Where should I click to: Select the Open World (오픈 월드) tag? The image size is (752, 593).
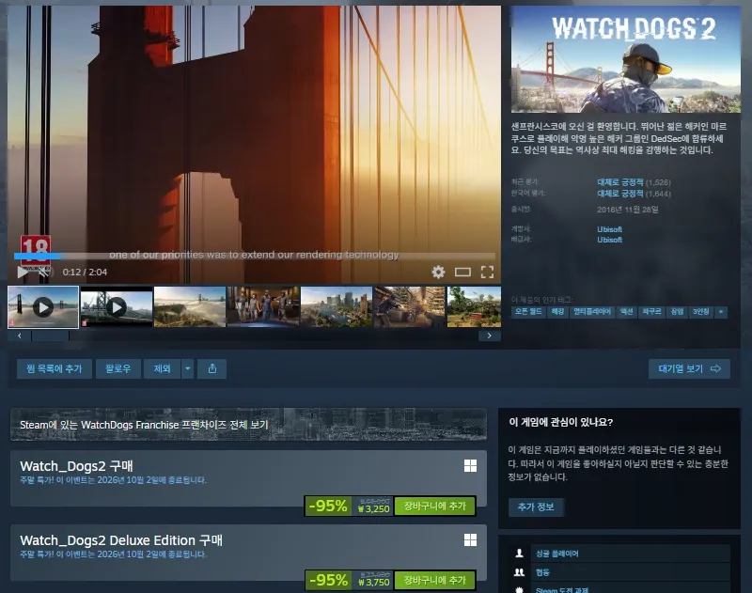[x=528, y=312]
